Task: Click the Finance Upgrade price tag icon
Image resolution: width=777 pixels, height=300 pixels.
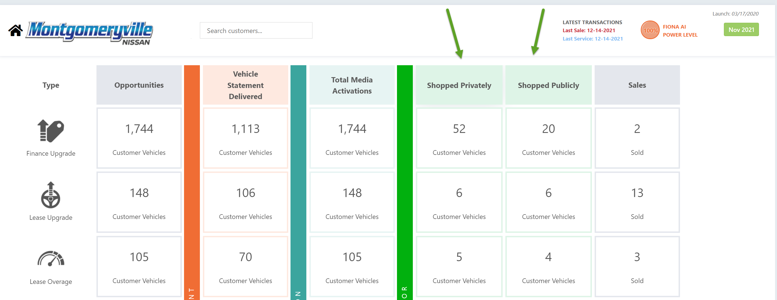Action: pos(51,131)
